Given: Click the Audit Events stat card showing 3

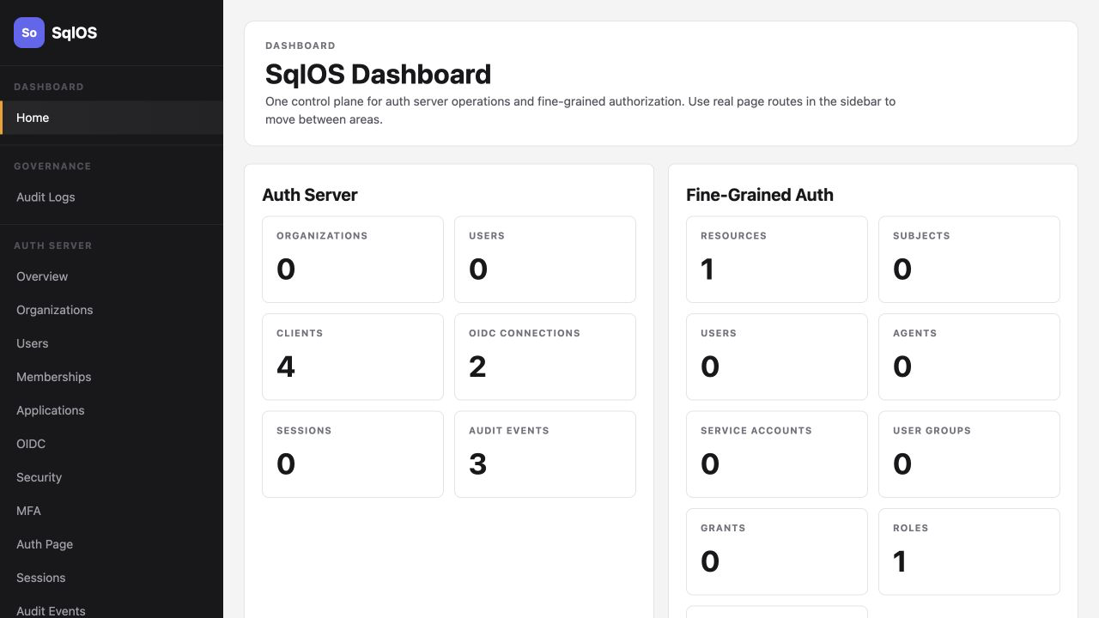Looking at the screenshot, I should point(545,454).
